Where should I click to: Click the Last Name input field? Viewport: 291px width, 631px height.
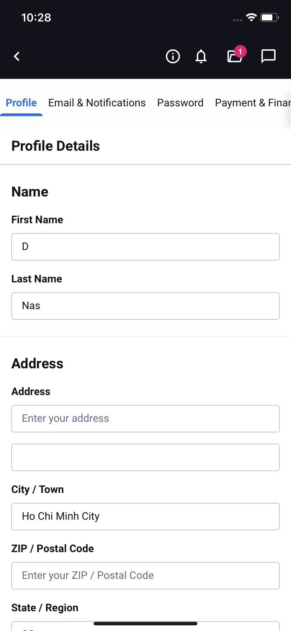click(x=145, y=306)
